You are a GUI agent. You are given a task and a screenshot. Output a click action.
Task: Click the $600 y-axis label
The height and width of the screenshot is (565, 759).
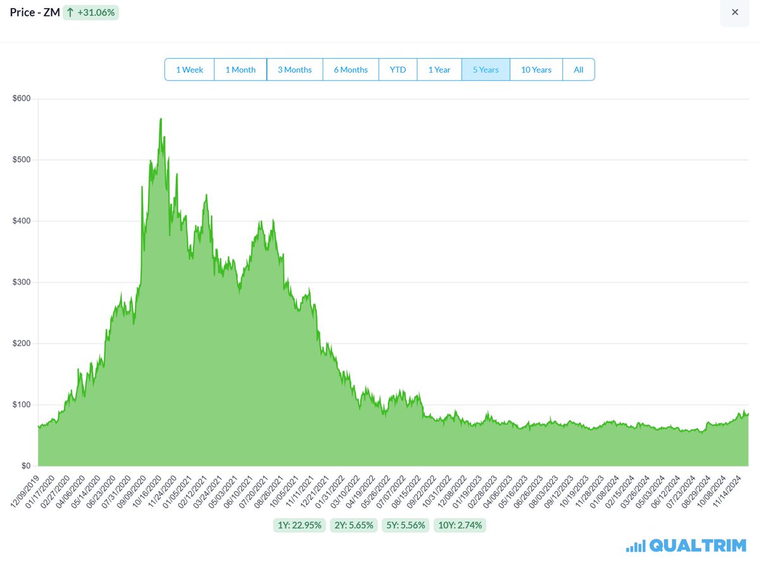22,99
